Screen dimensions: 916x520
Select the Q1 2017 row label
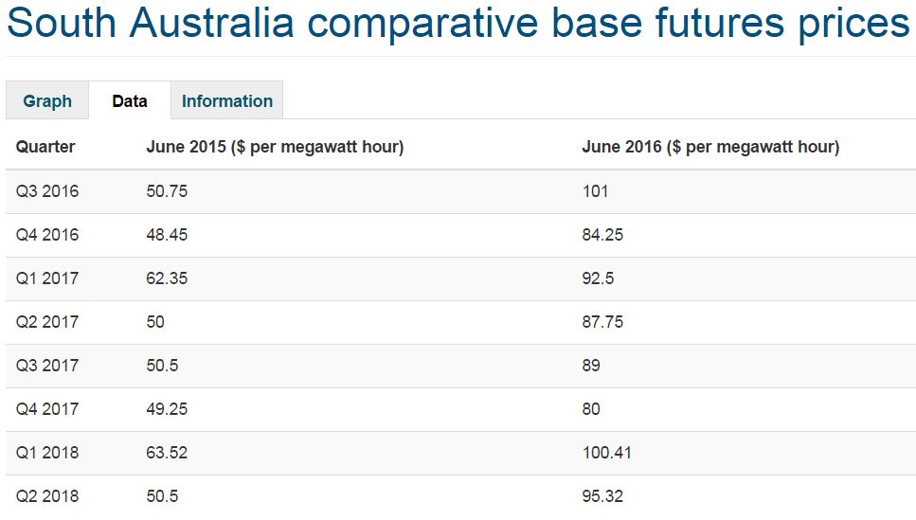tap(47, 278)
